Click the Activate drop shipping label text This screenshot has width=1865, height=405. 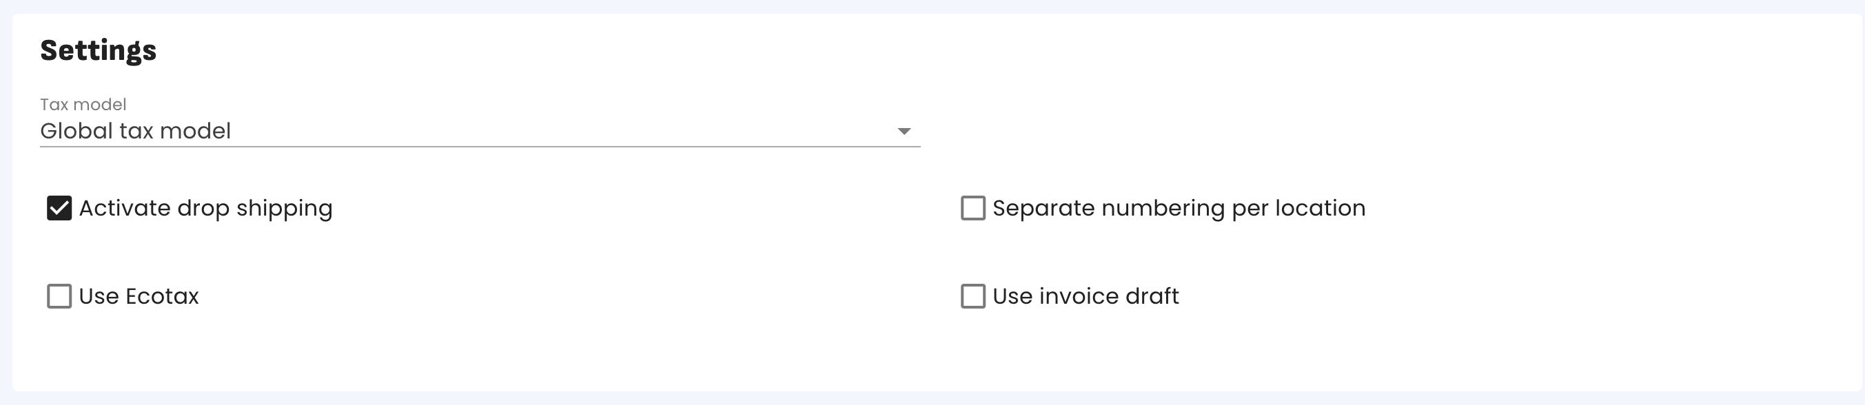[x=205, y=208]
